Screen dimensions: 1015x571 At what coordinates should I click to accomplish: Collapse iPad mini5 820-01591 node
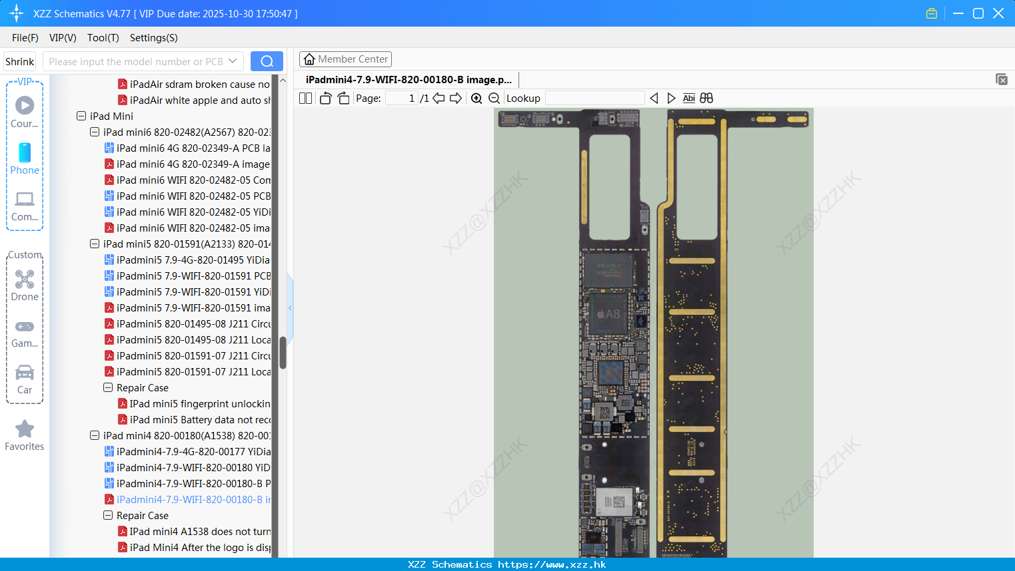click(x=95, y=244)
